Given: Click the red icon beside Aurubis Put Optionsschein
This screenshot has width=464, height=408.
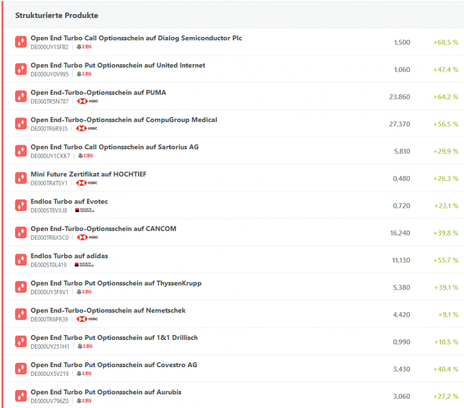Looking at the screenshot, I should (x=21, y=395).
